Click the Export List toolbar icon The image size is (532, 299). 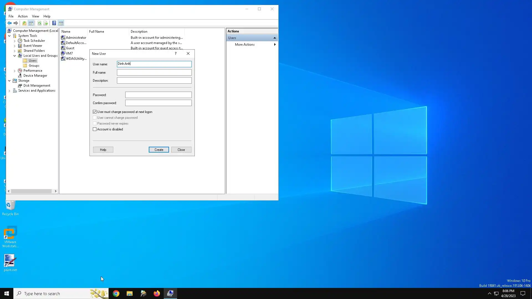tap(46, 23)
